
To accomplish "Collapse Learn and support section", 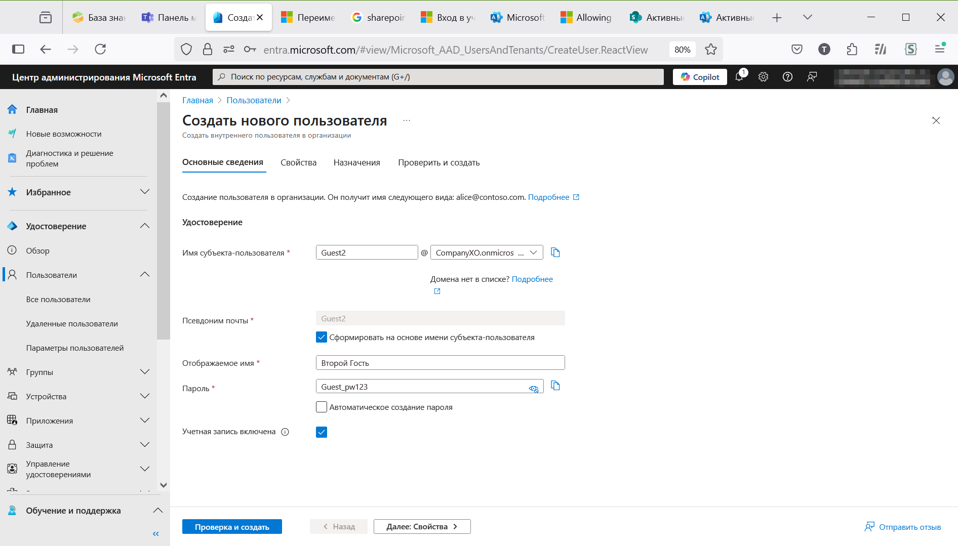I will click(158, 511).
